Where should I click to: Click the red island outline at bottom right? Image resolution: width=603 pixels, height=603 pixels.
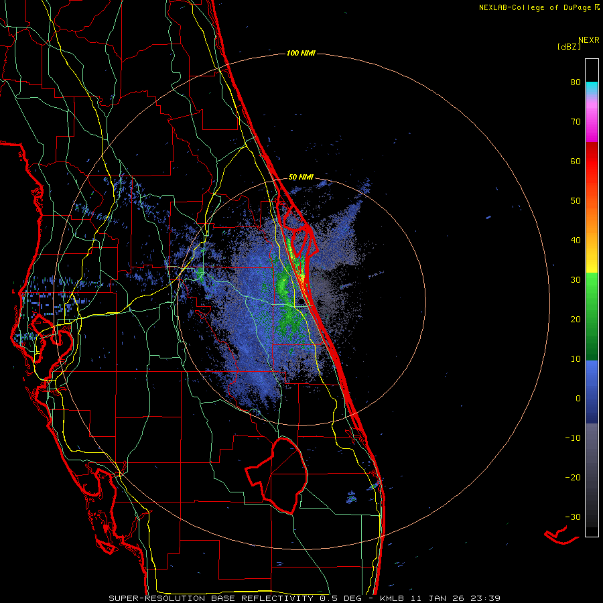(561, 535)
